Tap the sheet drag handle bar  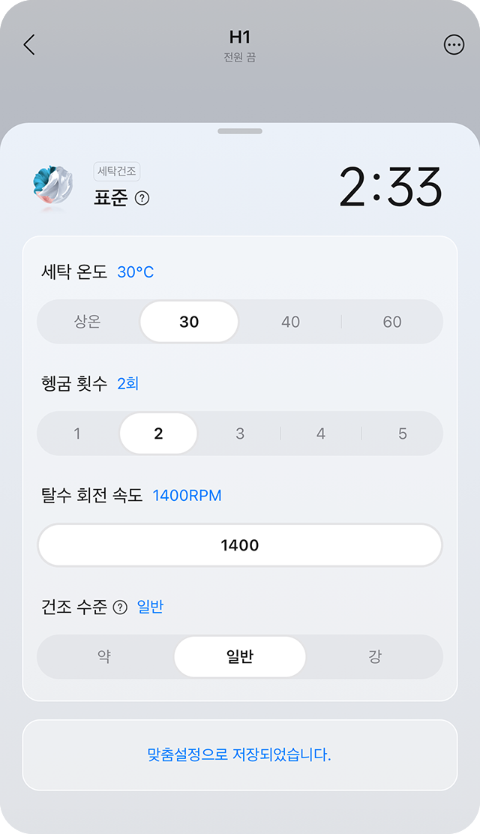tap(240, 131)
